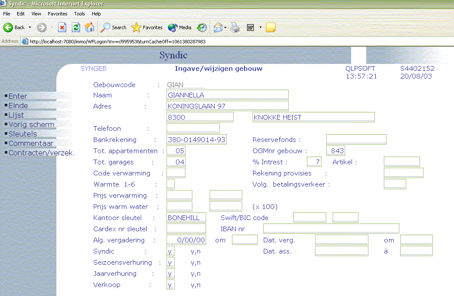Open the Sleutels link

(23, 134)
